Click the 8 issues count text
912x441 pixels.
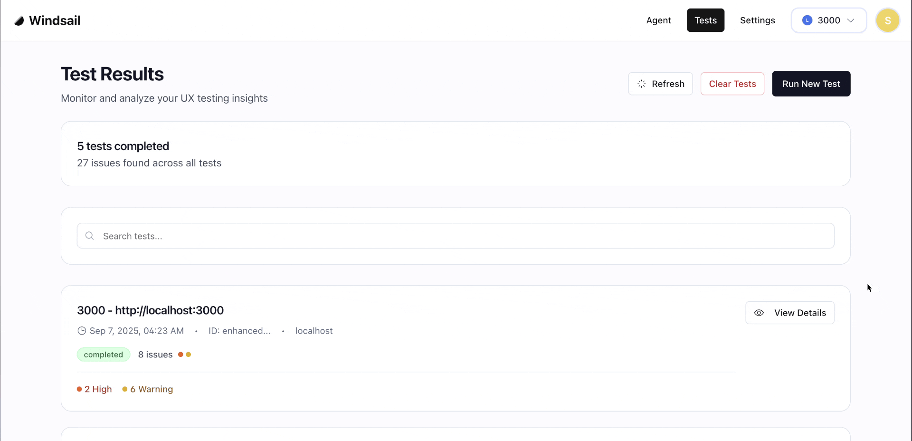[155, 355]
